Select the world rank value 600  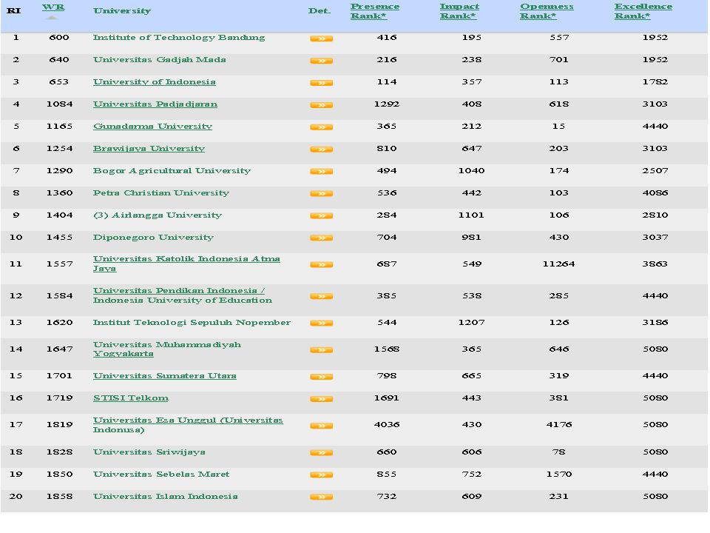click(x=59, y=38)
